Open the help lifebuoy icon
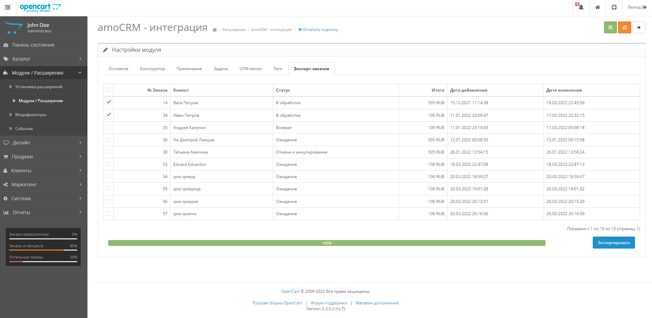Viewport: 652px width, 318px height. pyautogui.click(x=614, y=7)
